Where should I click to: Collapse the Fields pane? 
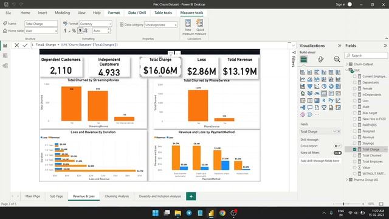tap(385, 46)
